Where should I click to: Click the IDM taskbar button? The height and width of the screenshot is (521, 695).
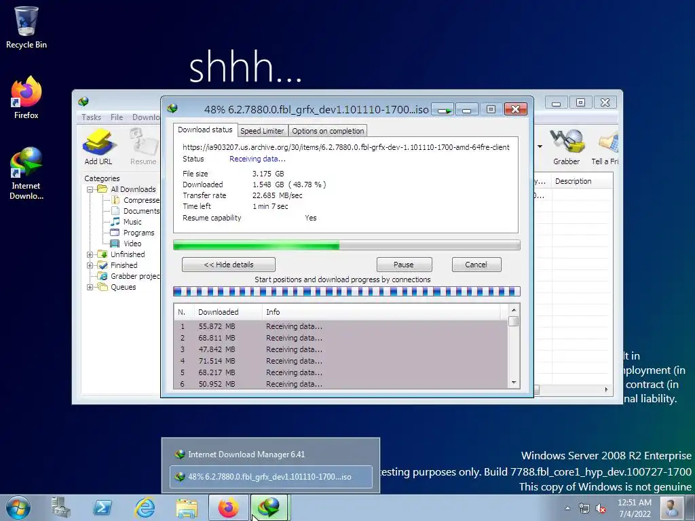point(270,507)
